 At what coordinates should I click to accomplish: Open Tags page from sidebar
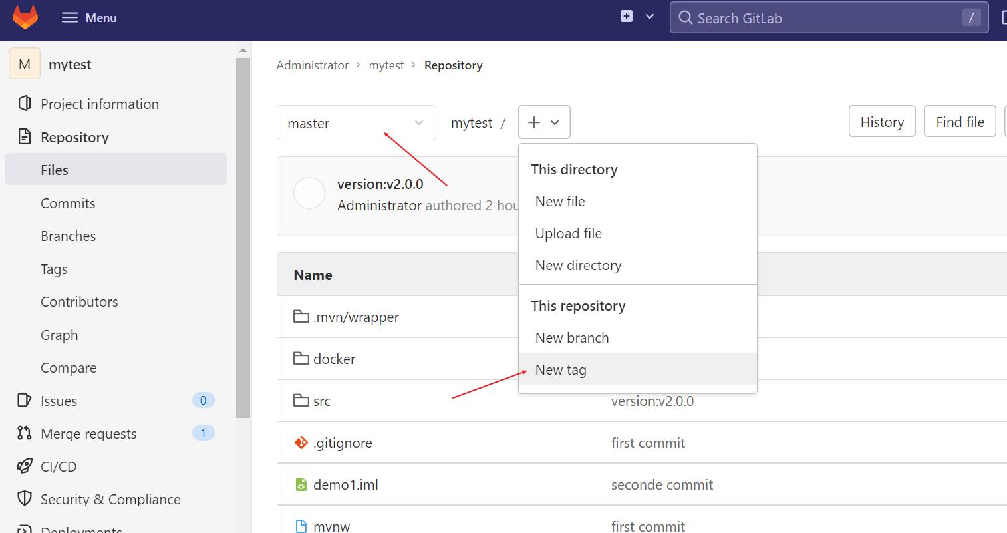54,269
